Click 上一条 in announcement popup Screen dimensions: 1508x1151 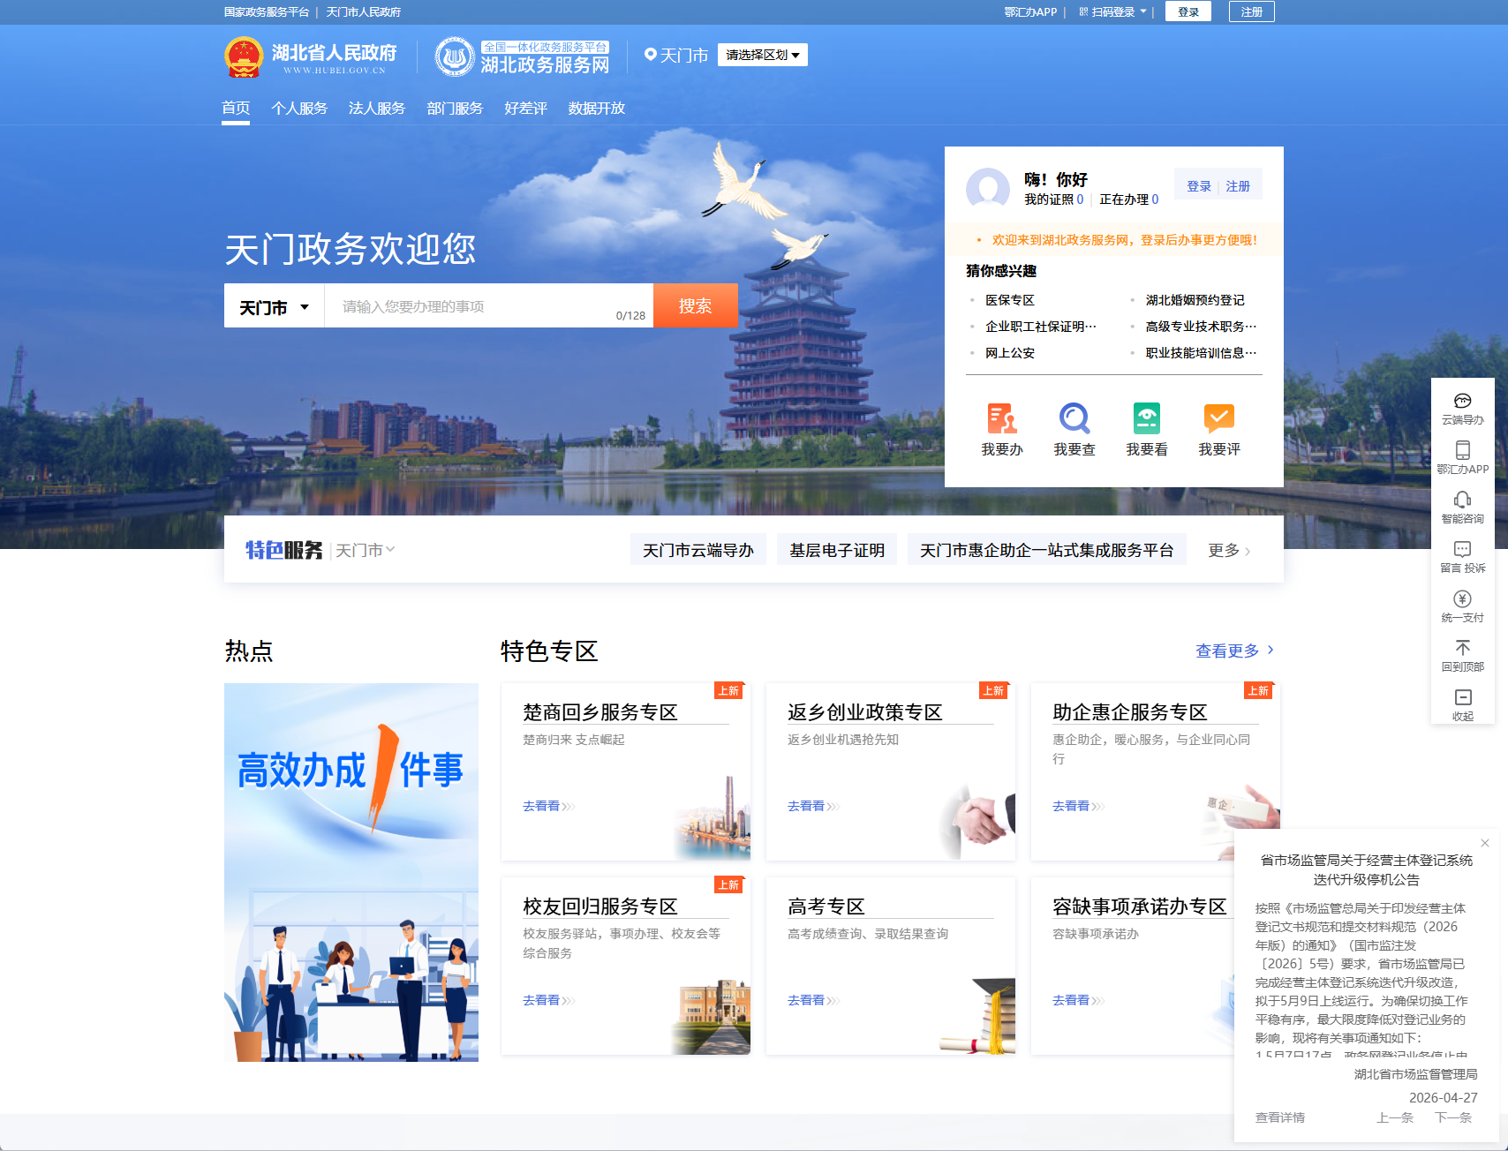(1395, 1117)
